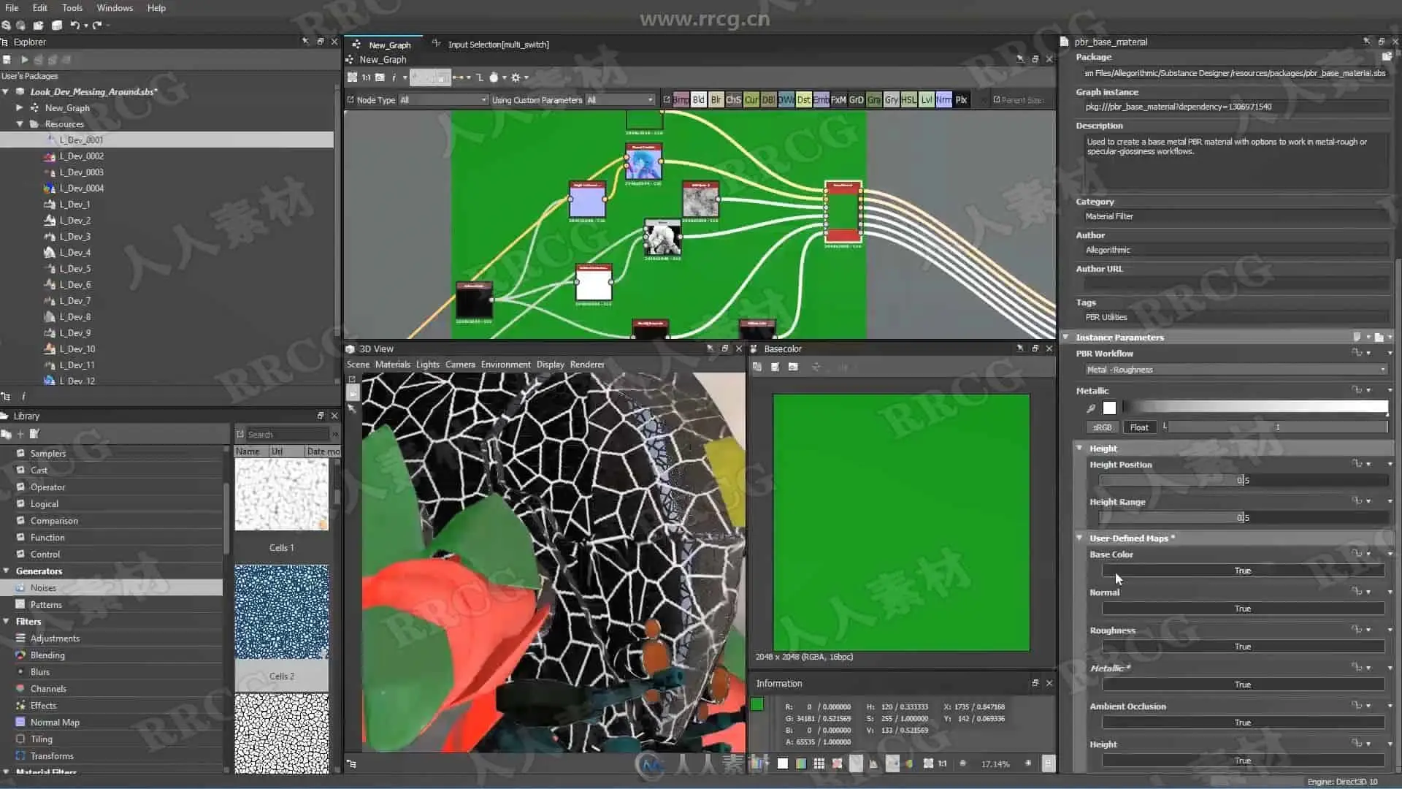
Task: Open the Tools menu
Action: [x=72, y=8]
